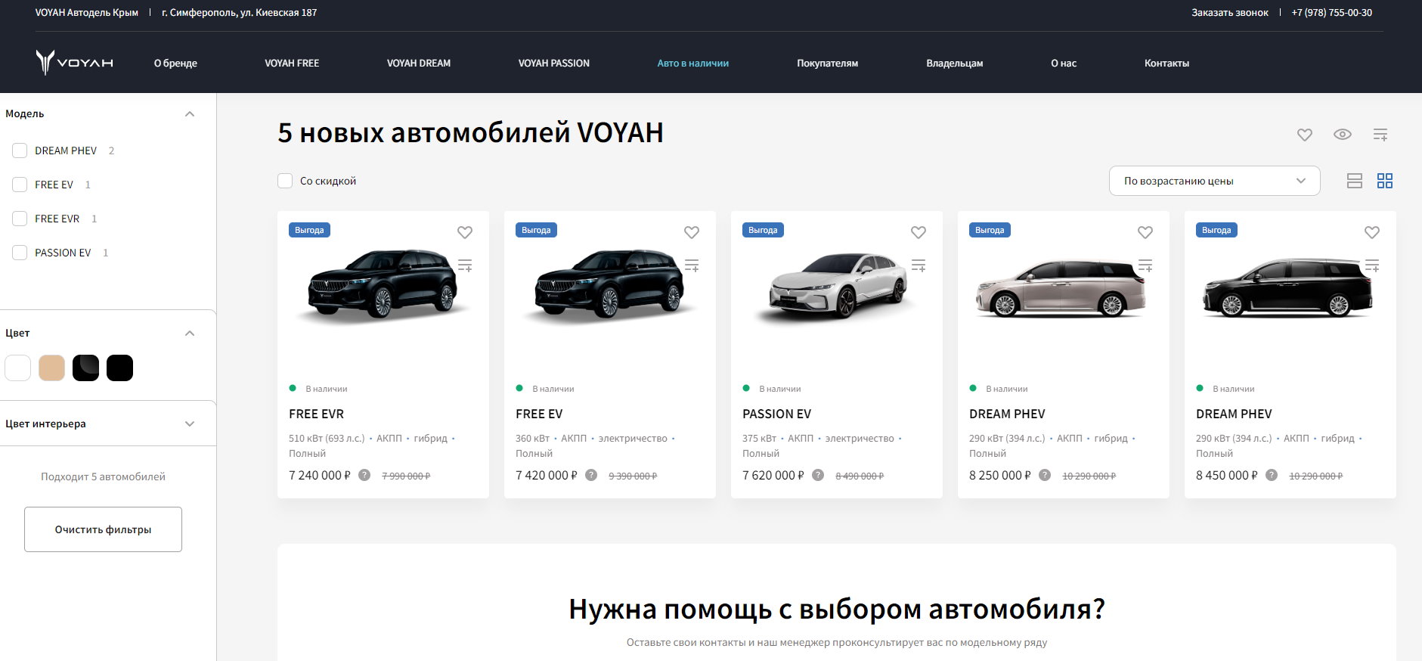Show price info for 7 420 000 ₽
1422x661 pixels.
coord(591,475)
